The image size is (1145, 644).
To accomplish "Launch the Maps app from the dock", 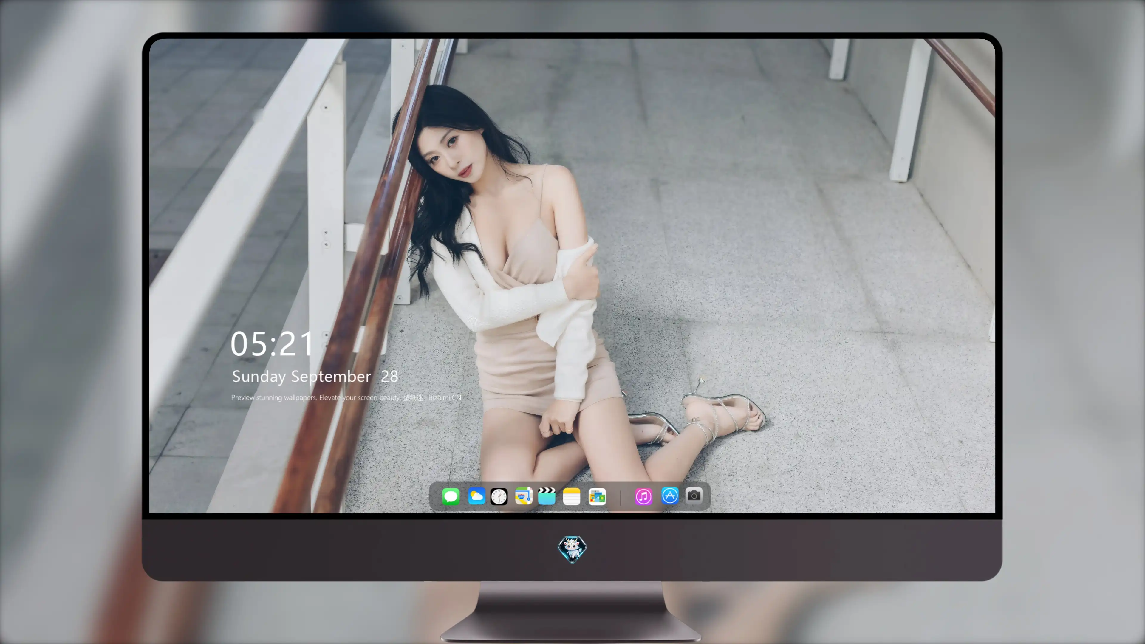I will click(524, 496).
